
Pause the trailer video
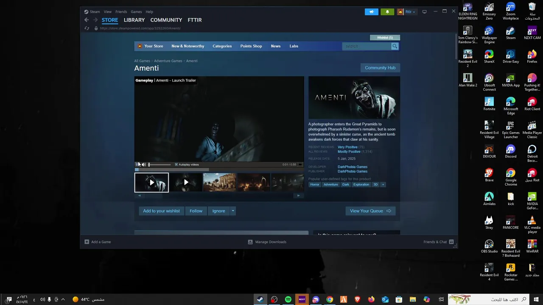(137, 164)
